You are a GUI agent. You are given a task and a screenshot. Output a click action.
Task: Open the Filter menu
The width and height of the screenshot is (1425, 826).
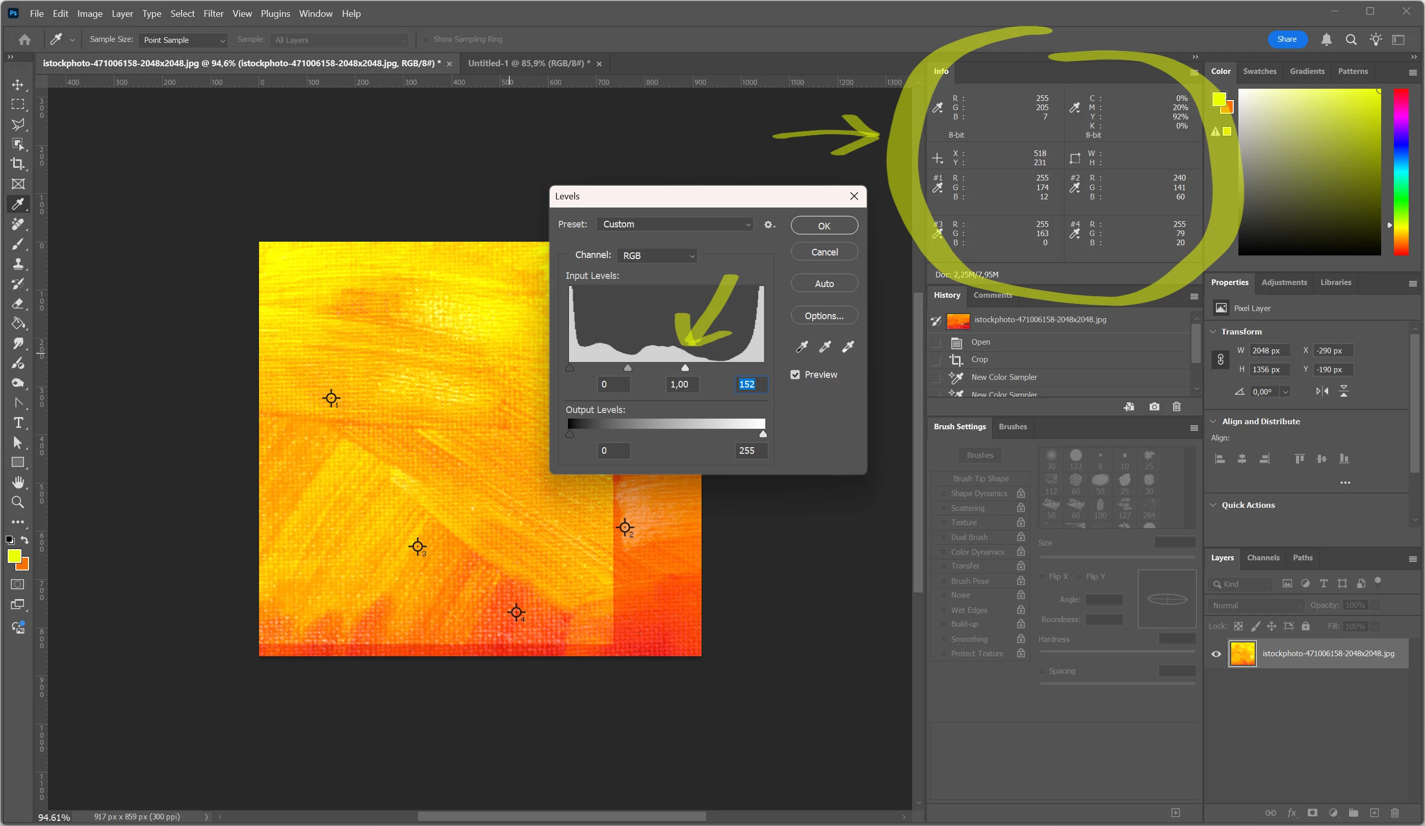(x=213, y=14)
